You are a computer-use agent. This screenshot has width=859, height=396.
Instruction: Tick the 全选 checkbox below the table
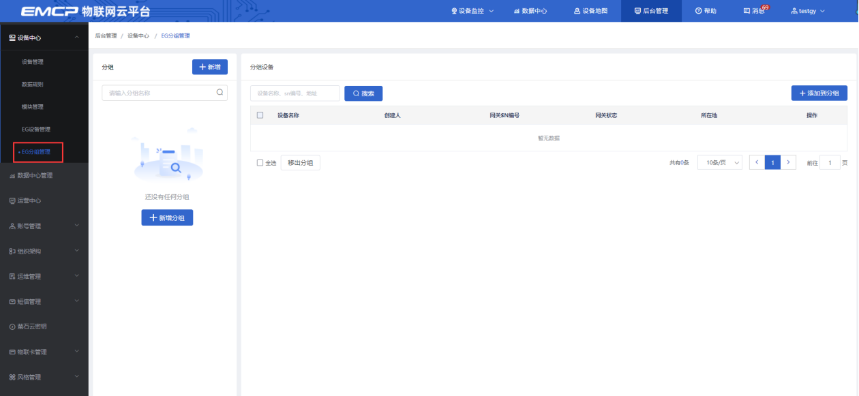click(x=260, y=163)
